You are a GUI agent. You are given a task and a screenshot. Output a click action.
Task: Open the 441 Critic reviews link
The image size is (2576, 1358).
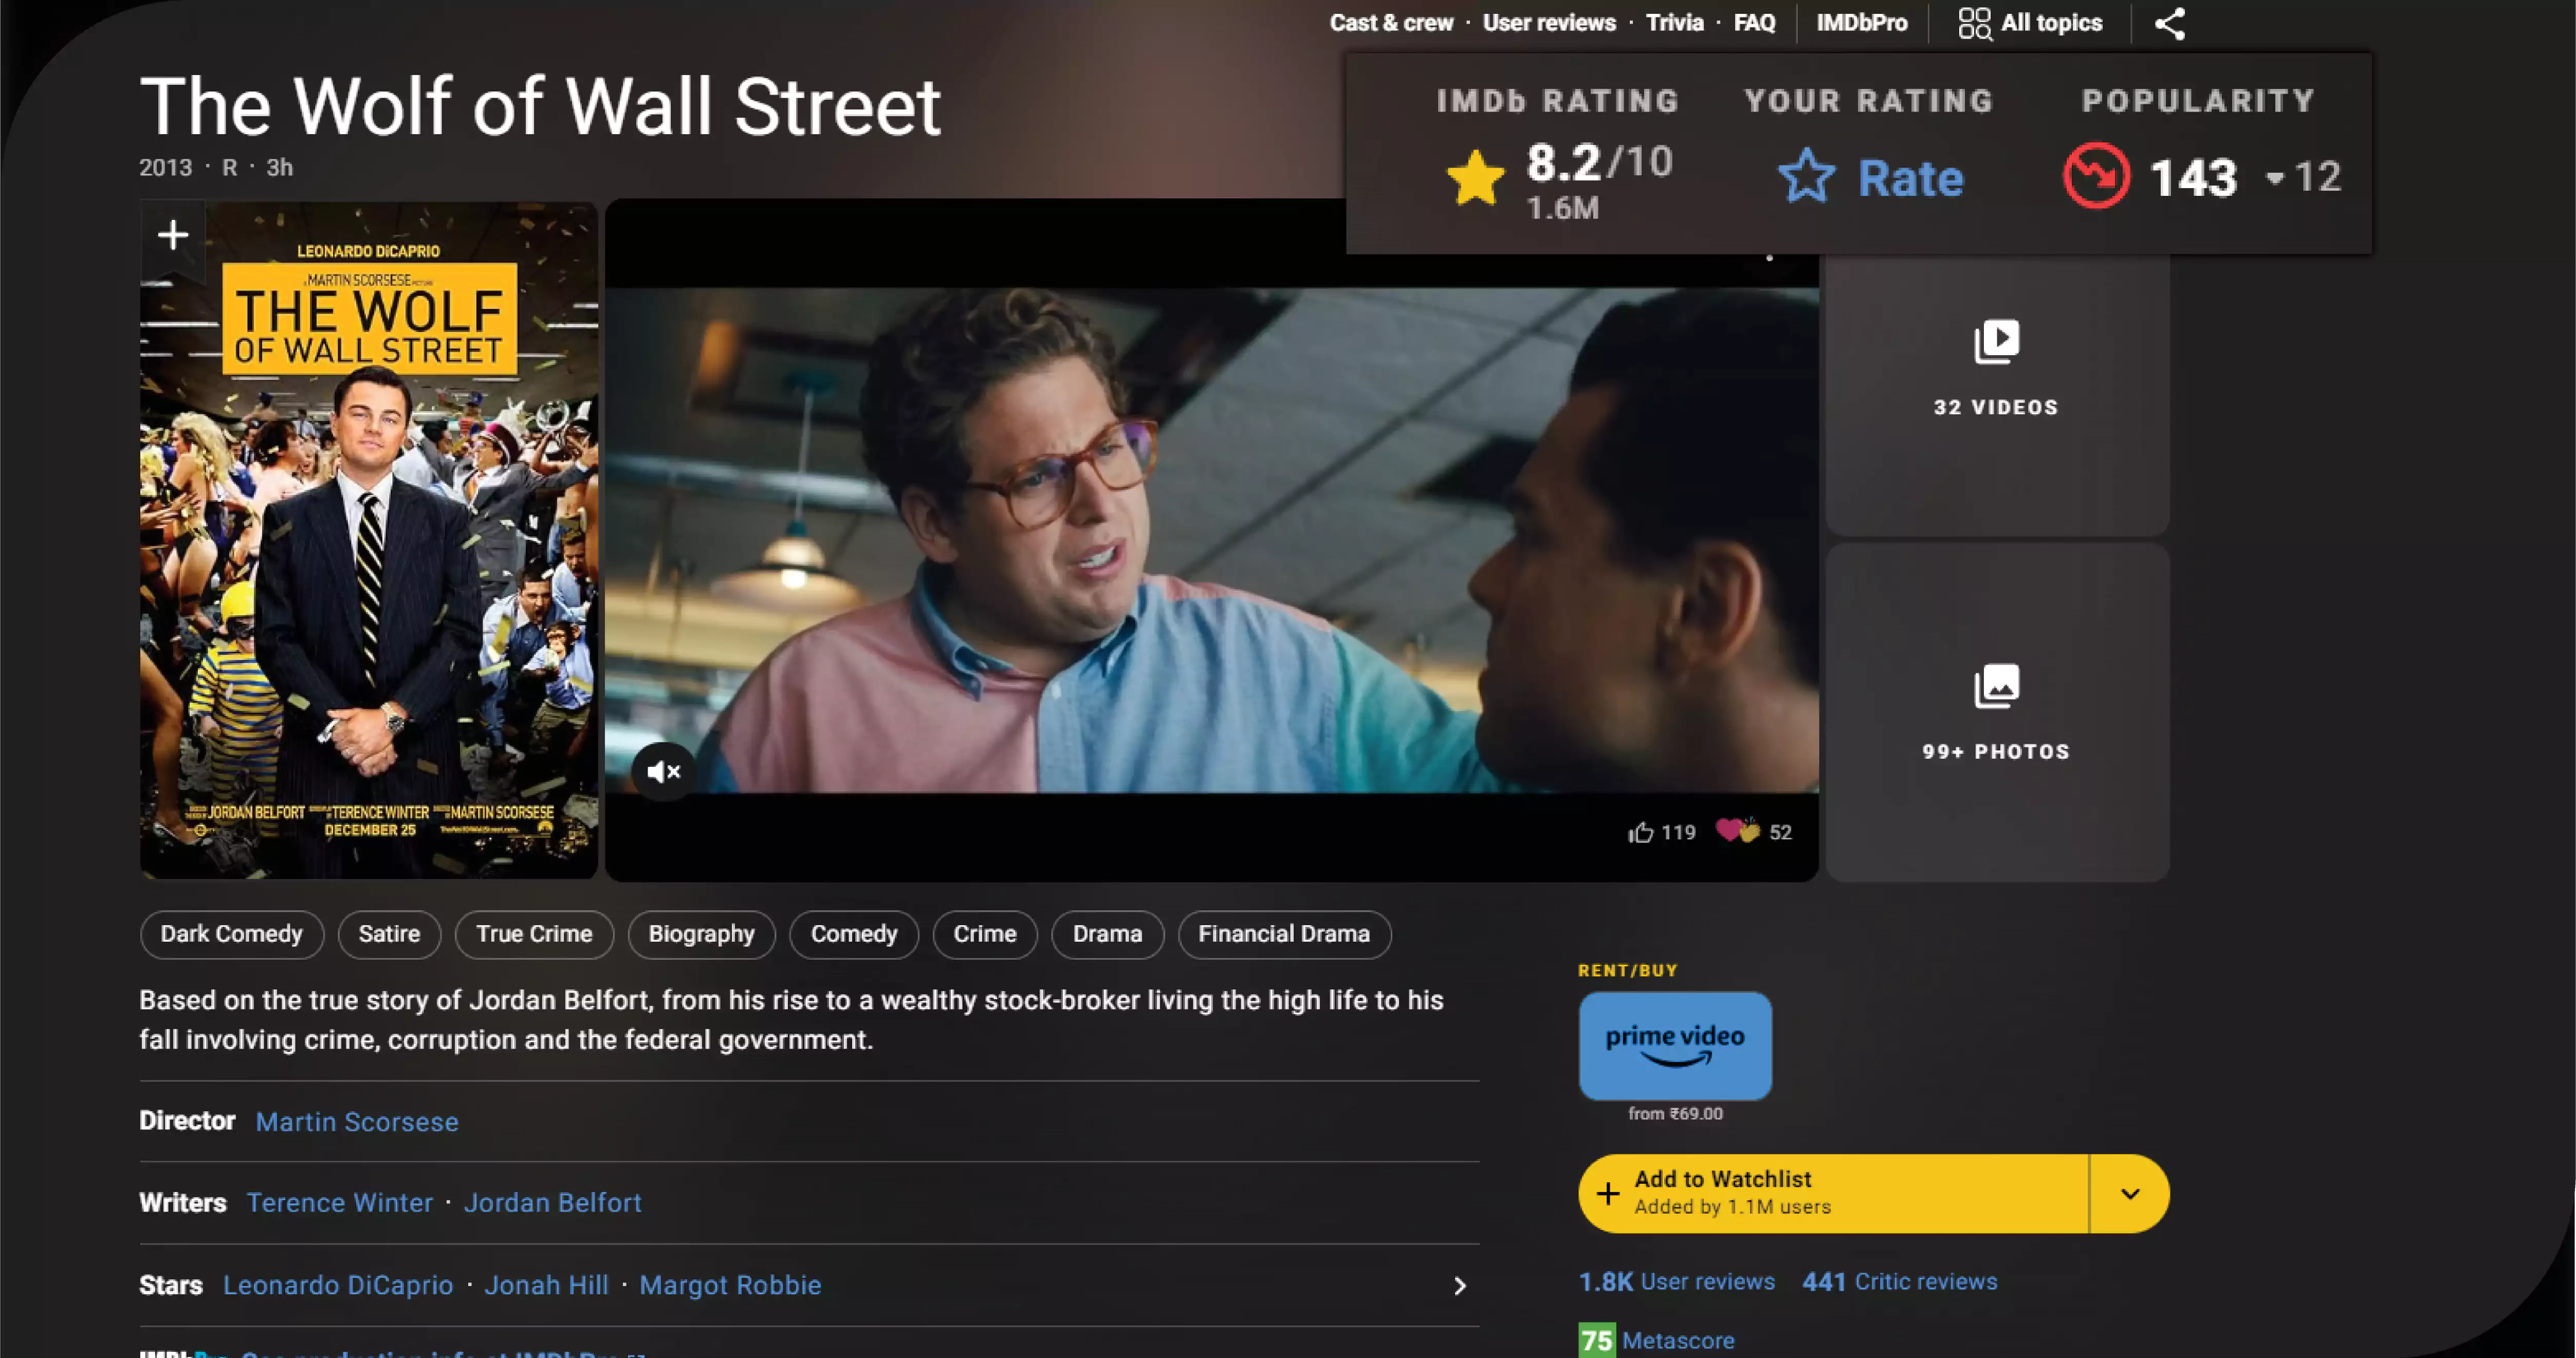point(1899,1282)
